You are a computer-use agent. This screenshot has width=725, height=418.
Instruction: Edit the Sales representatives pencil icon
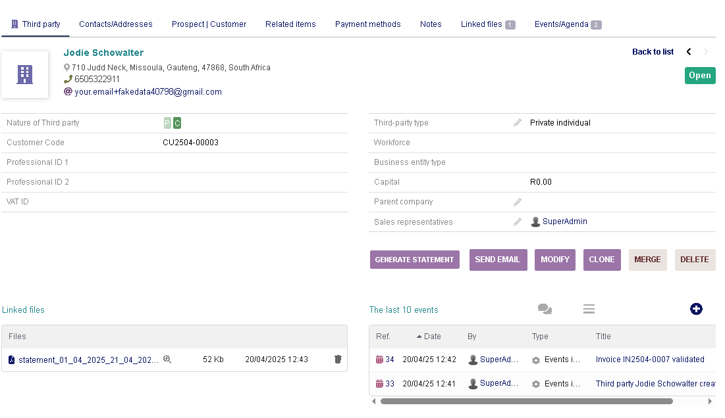click(x=518, y=222)
